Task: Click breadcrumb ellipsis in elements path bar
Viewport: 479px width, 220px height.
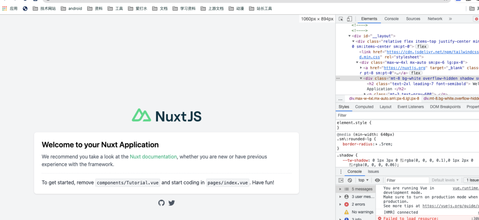Action: click(340, 99)
